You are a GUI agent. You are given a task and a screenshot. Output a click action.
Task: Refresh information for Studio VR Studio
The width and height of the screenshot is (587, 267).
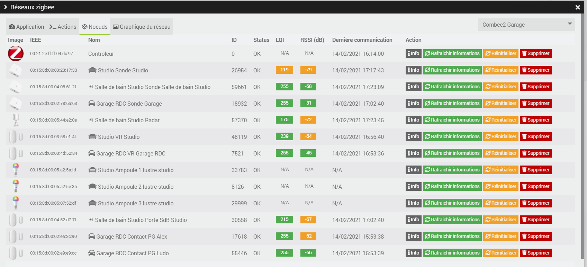pyautogui.click(x=452, y=136)
